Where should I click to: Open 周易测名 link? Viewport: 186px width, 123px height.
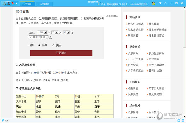(133, 35)
